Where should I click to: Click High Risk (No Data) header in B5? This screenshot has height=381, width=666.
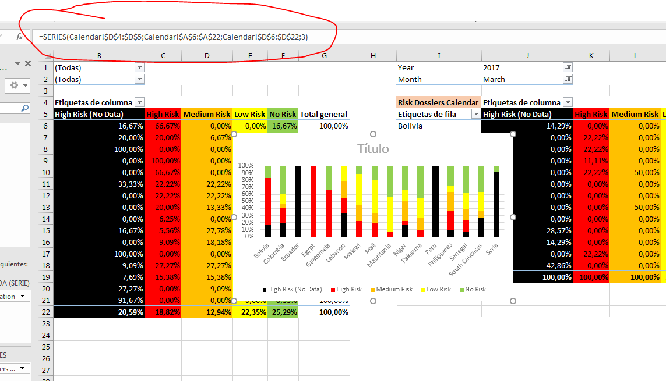coord(99,114)
